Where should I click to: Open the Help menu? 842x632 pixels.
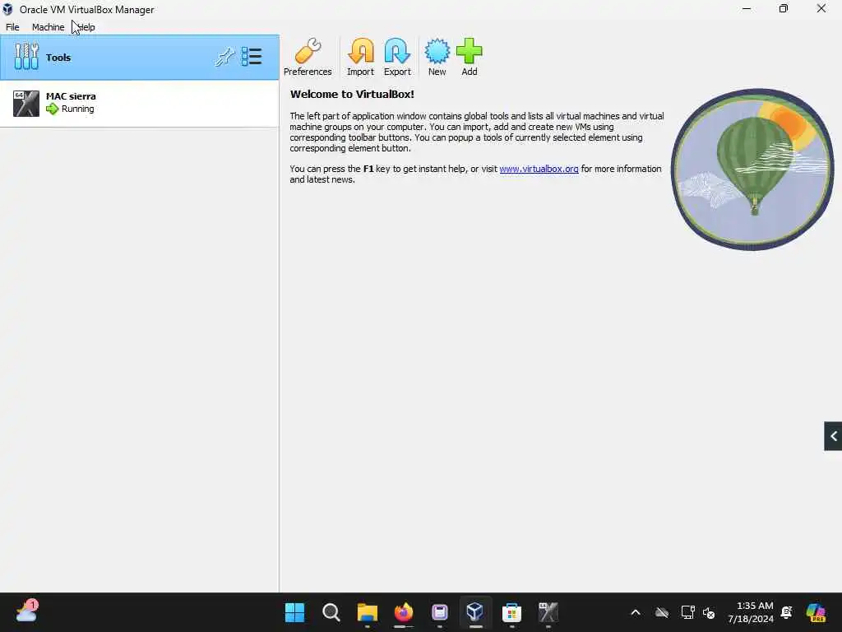point(86,27)
